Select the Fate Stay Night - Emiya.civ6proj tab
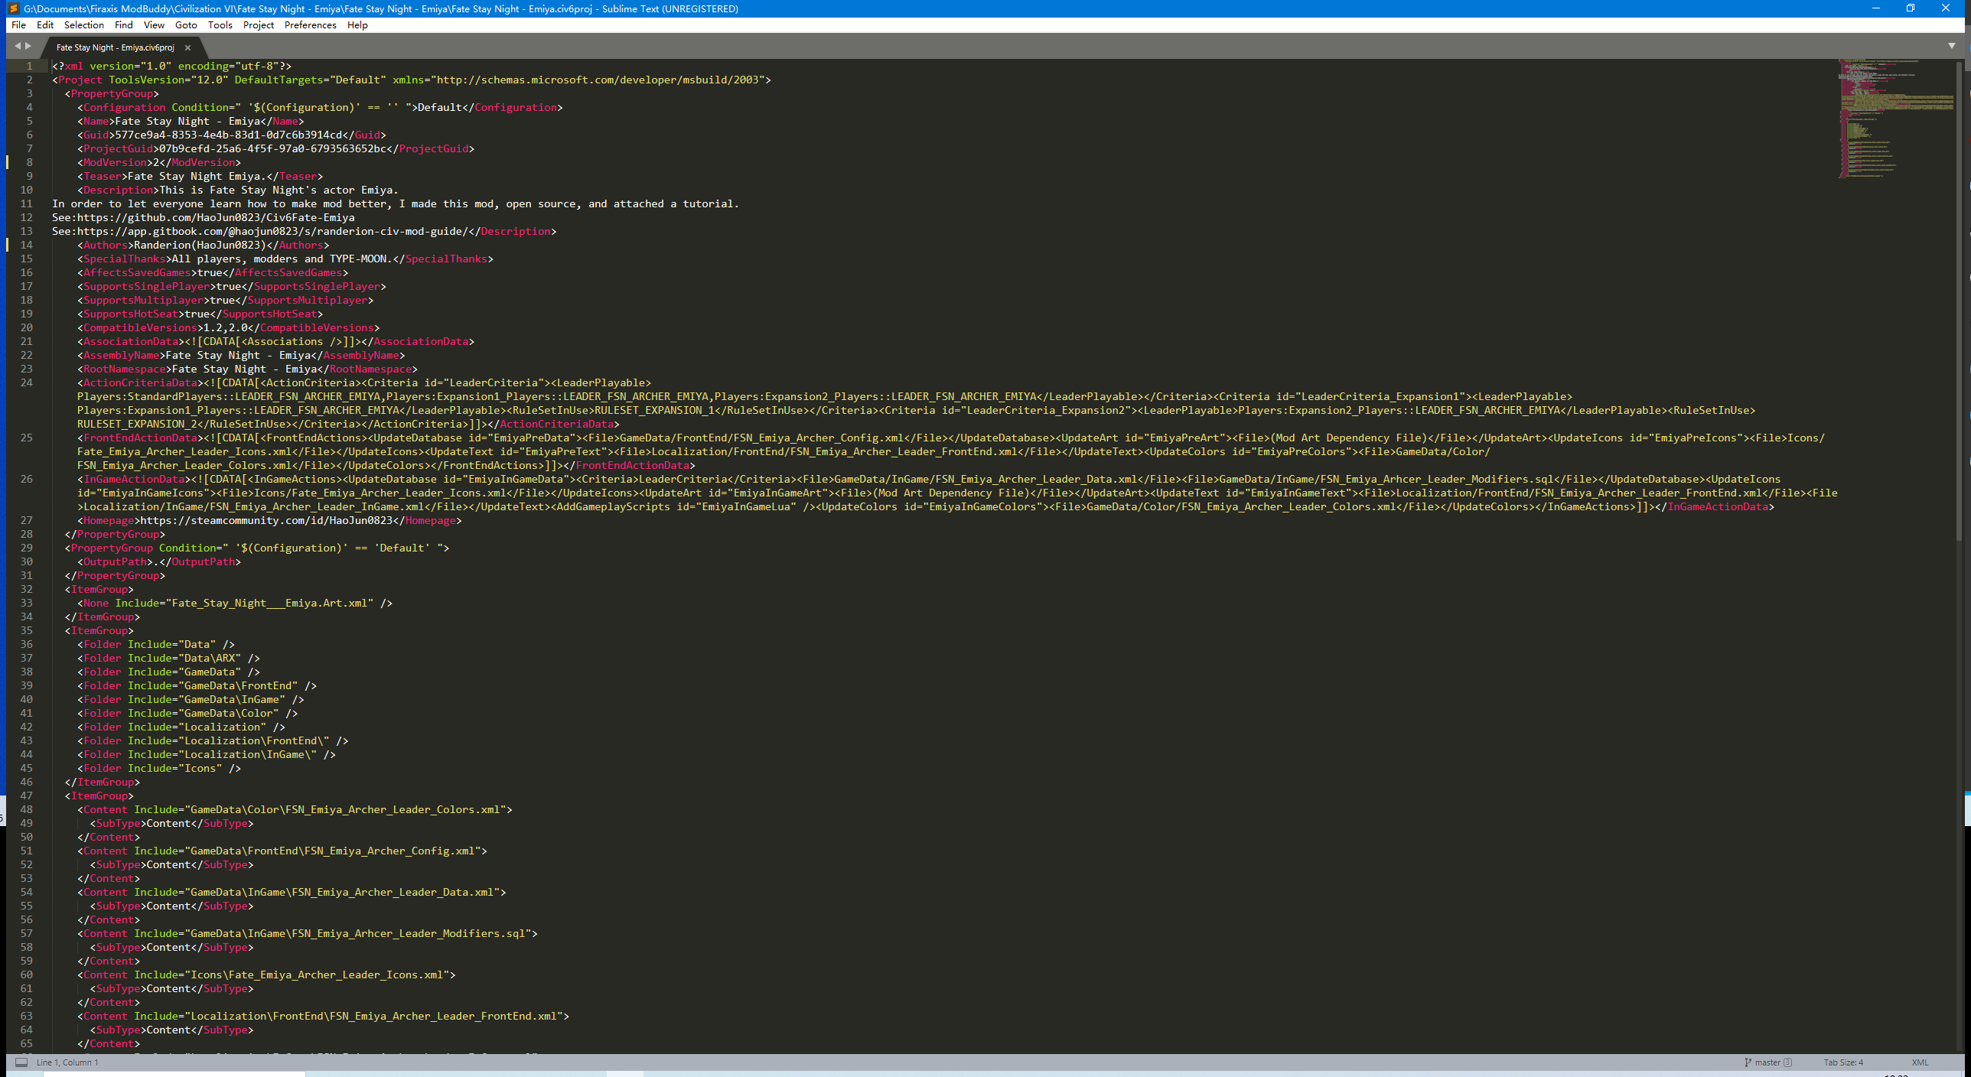The height and width of the screenshot is (1077, 1971). point(115,47)
